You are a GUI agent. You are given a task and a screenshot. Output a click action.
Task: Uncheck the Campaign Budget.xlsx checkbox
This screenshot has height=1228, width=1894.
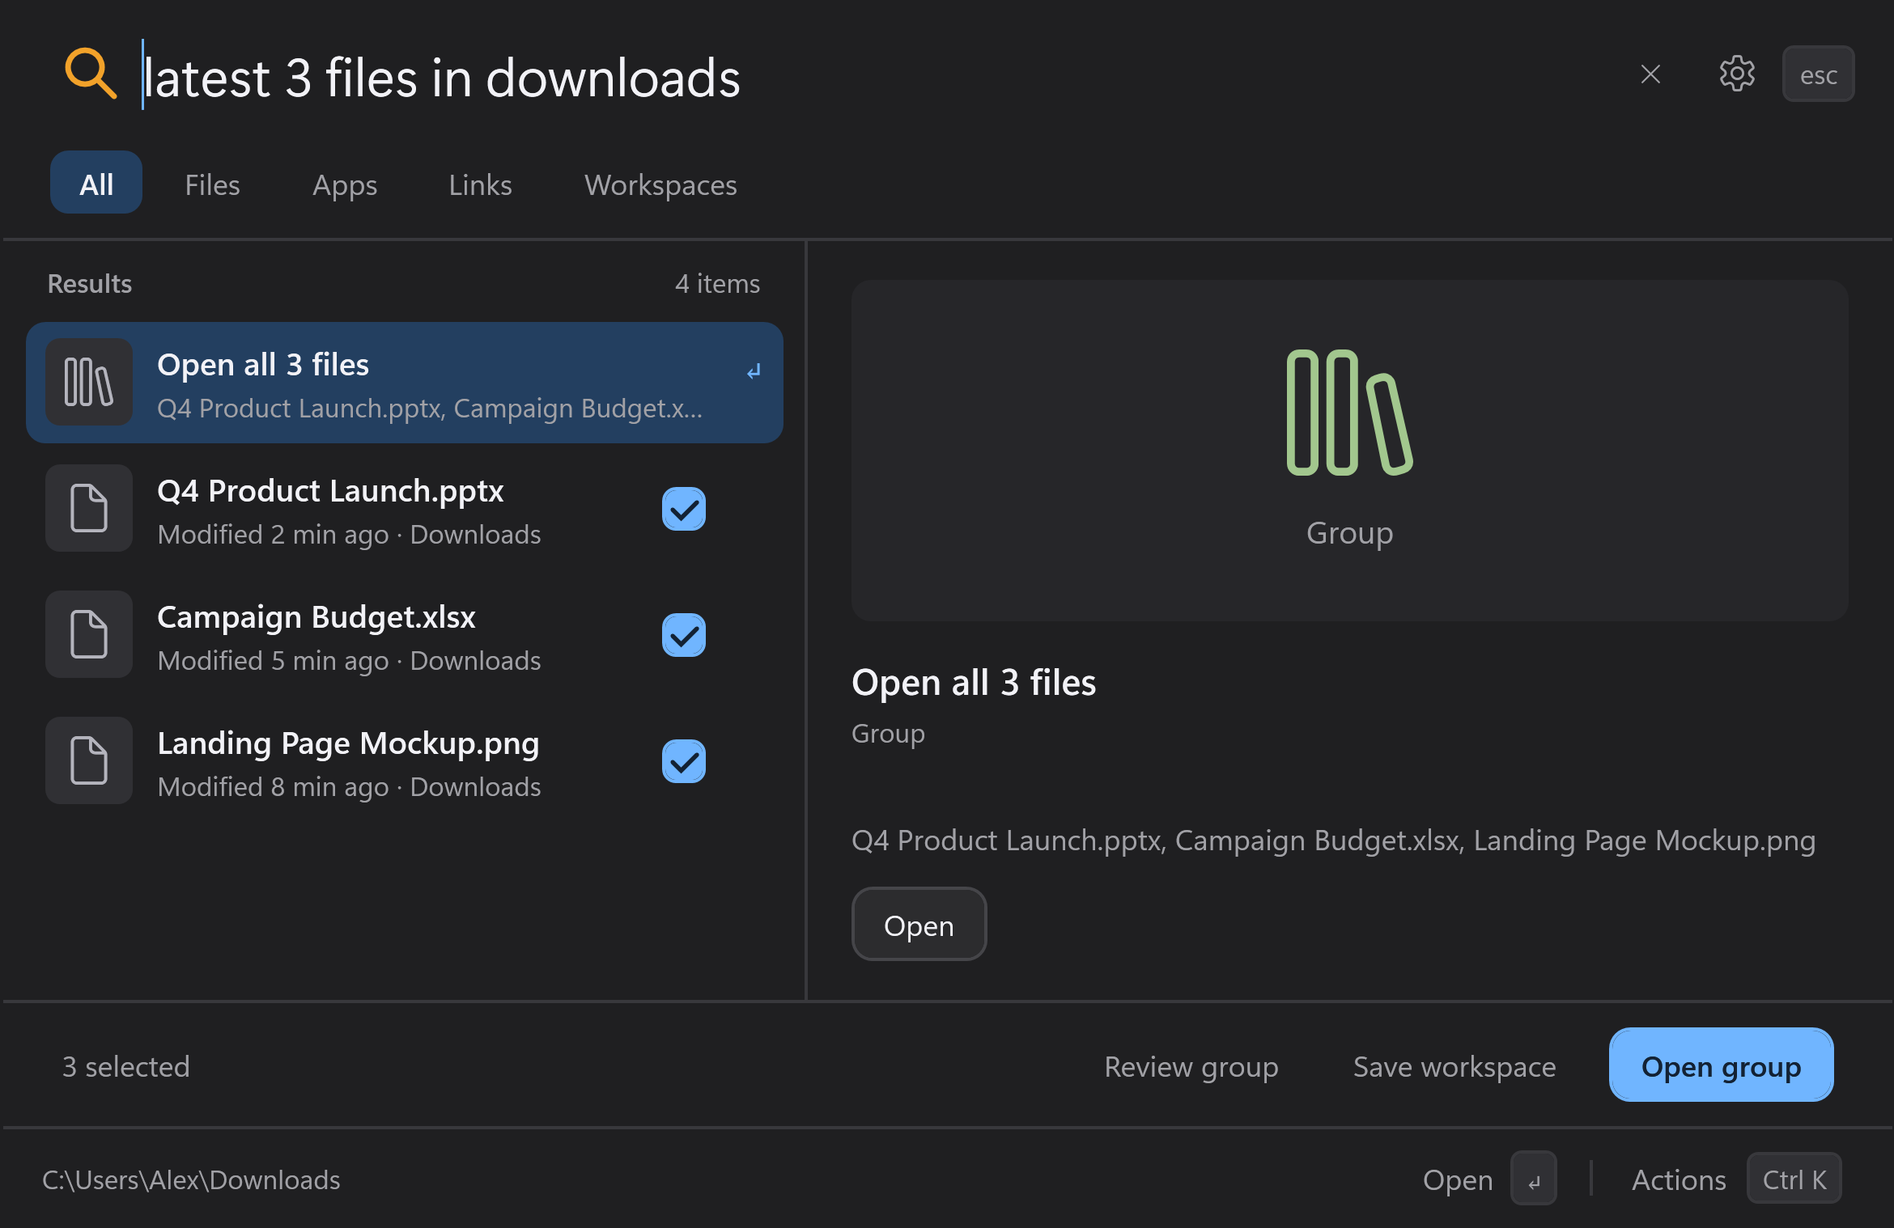tap(684, 635)
